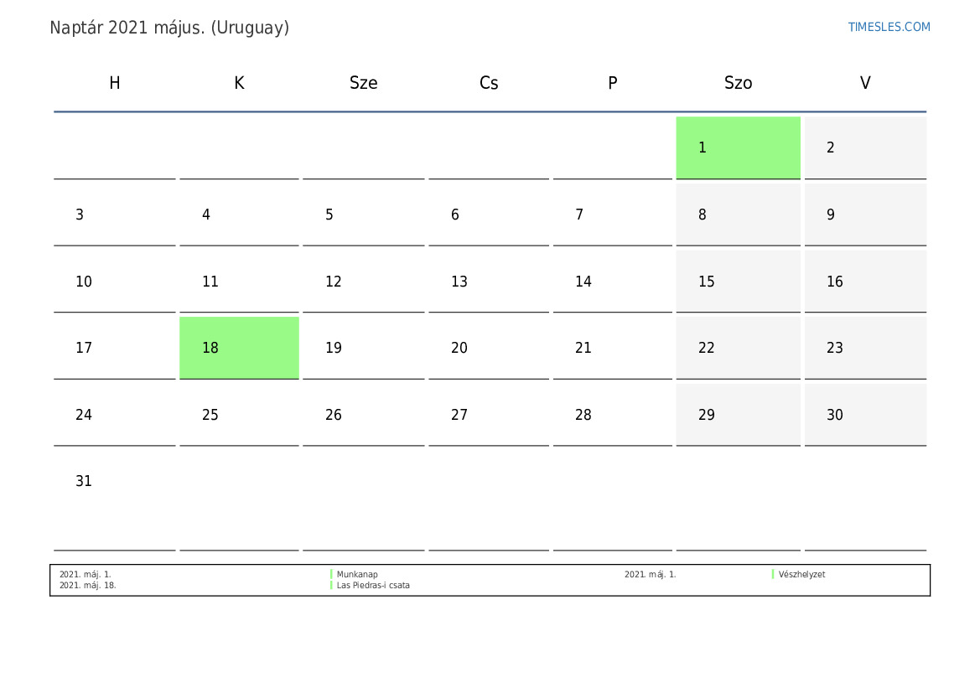Image resolution: width=980 pixels, height=693 pixels.
Task: Select day 8 in the calendar
Action: pos(738,215)
